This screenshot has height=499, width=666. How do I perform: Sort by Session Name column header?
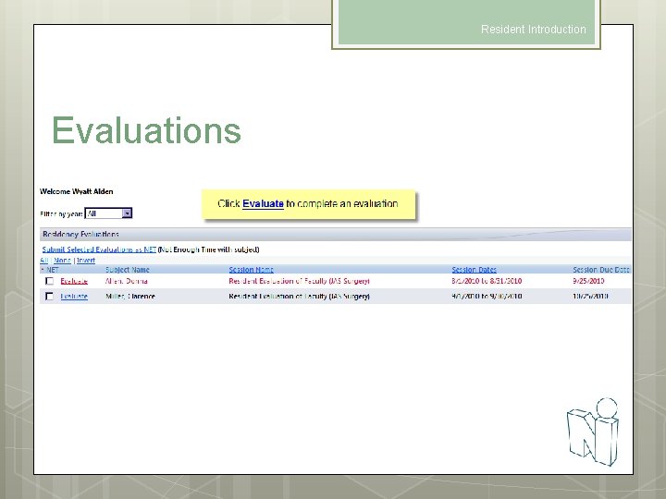(251, 270)
